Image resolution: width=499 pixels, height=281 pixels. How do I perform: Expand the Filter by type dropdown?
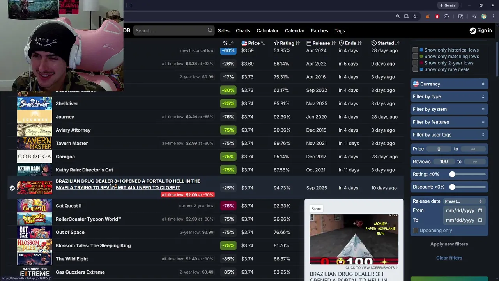(x=449, y=96)
